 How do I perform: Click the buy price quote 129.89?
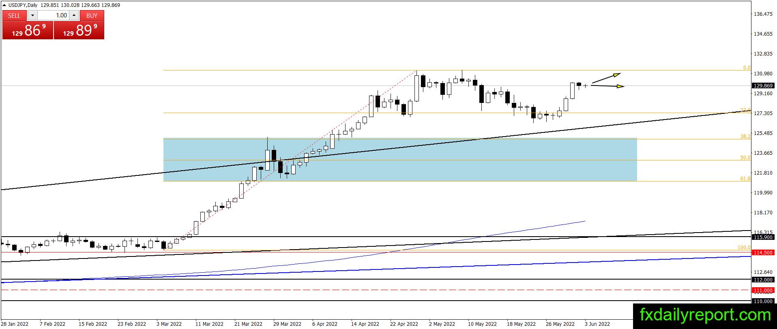point(79,30)
